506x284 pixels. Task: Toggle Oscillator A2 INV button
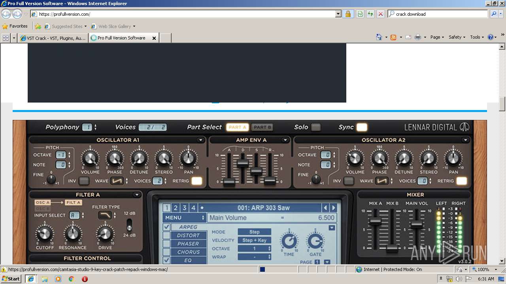pyautogui.click(x=349, y=181)
